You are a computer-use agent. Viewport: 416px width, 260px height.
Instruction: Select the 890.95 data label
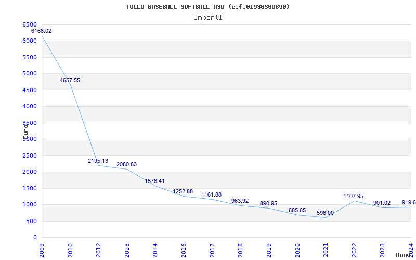268,203
